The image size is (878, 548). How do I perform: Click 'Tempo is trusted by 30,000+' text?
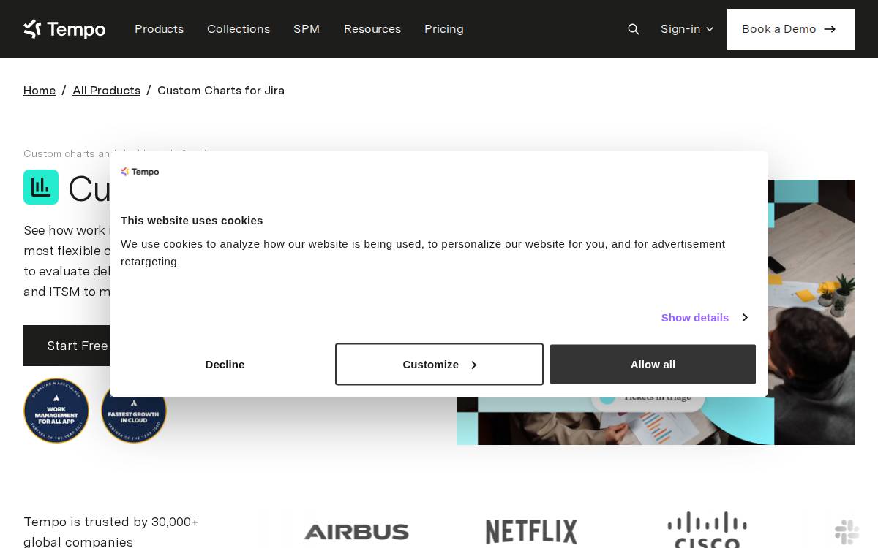tap(111, 522)
